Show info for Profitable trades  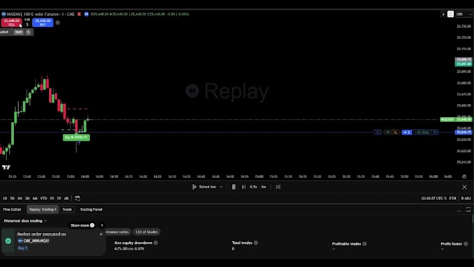365,244
